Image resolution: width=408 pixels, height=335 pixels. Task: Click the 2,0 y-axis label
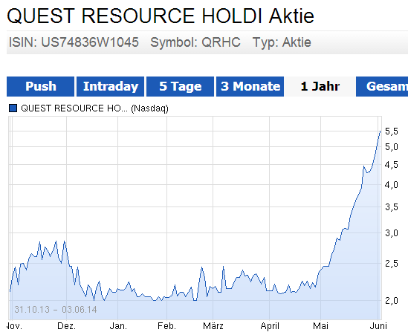[392, 301]
